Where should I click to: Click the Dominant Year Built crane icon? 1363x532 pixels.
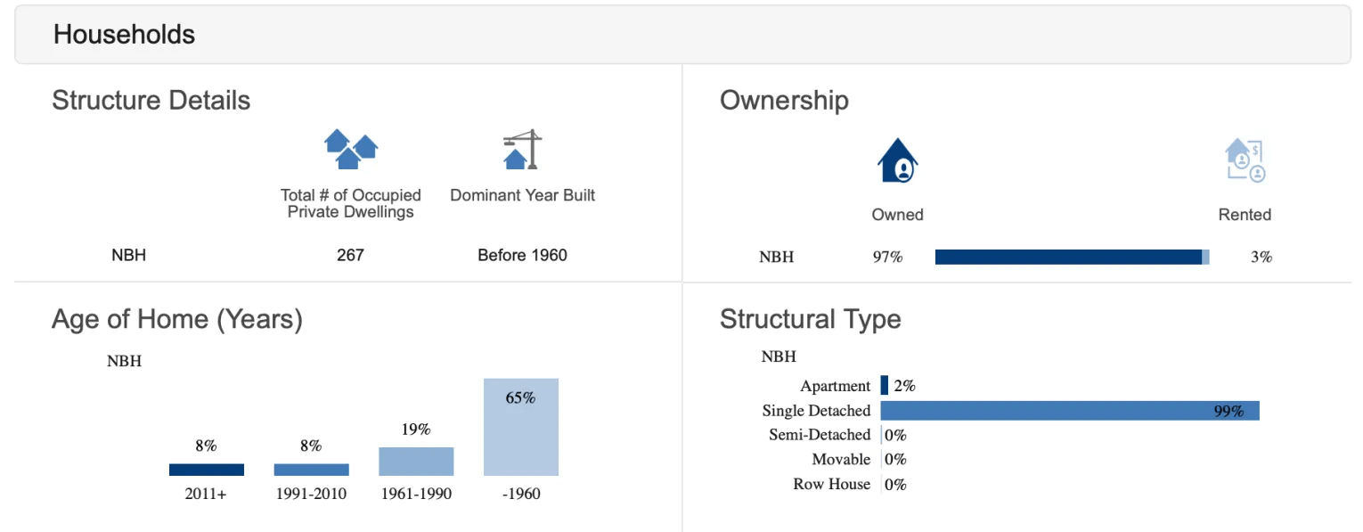(522, 149)
